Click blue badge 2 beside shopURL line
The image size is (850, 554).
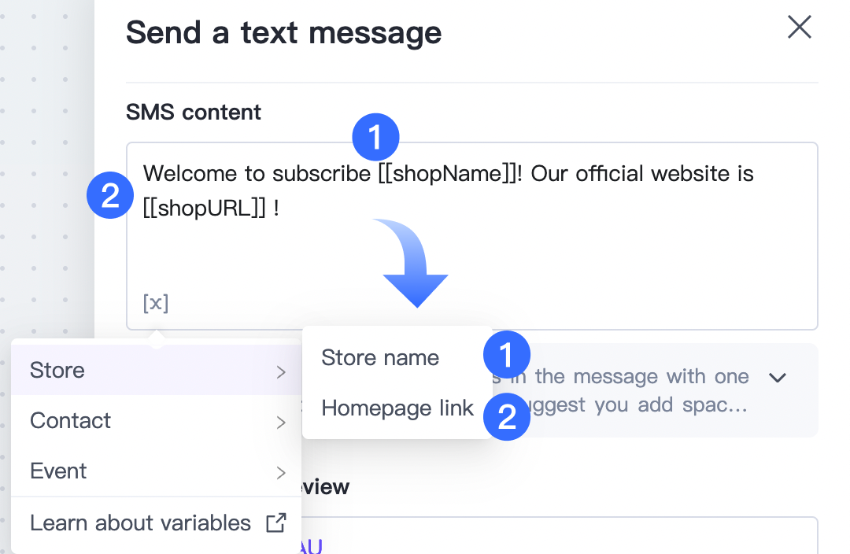coord(110,195)
